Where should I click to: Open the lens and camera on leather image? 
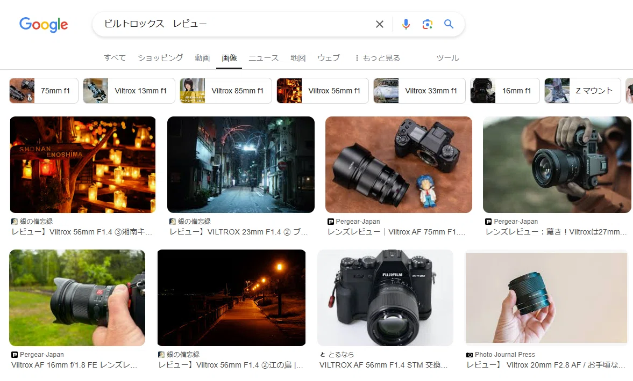[x=399, y=165]
